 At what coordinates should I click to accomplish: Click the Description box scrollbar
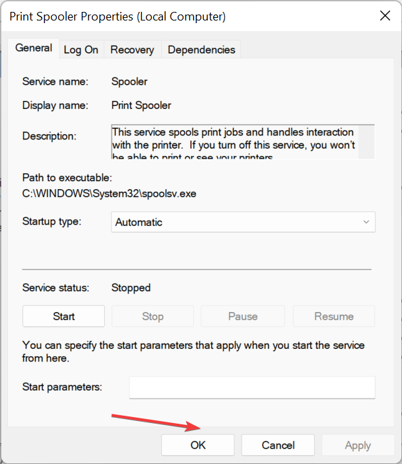[x=368, y=141]
